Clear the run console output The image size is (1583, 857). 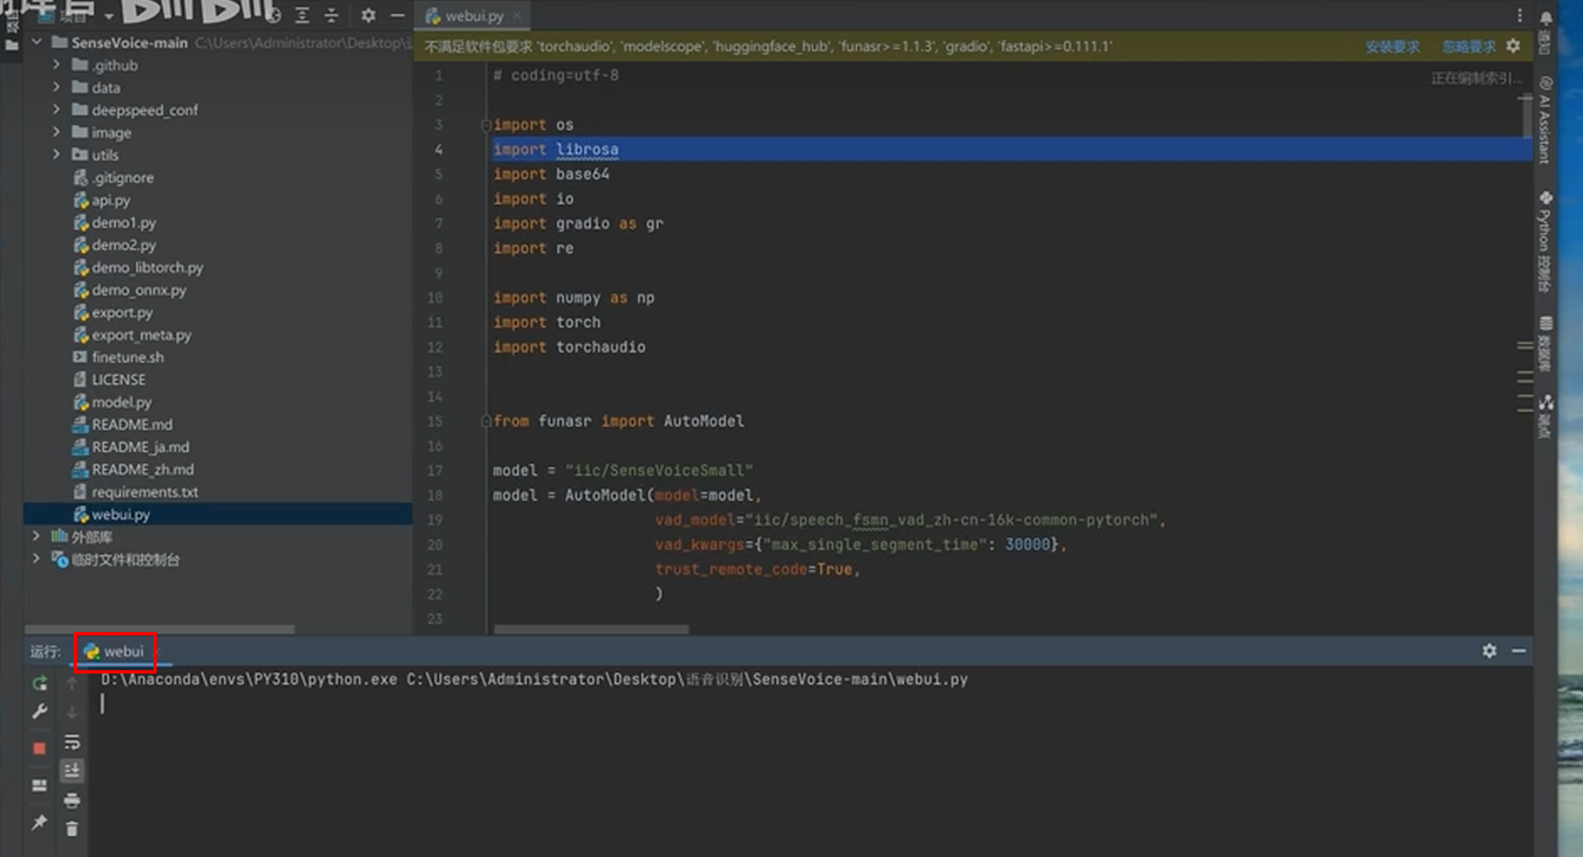point(72,829)
